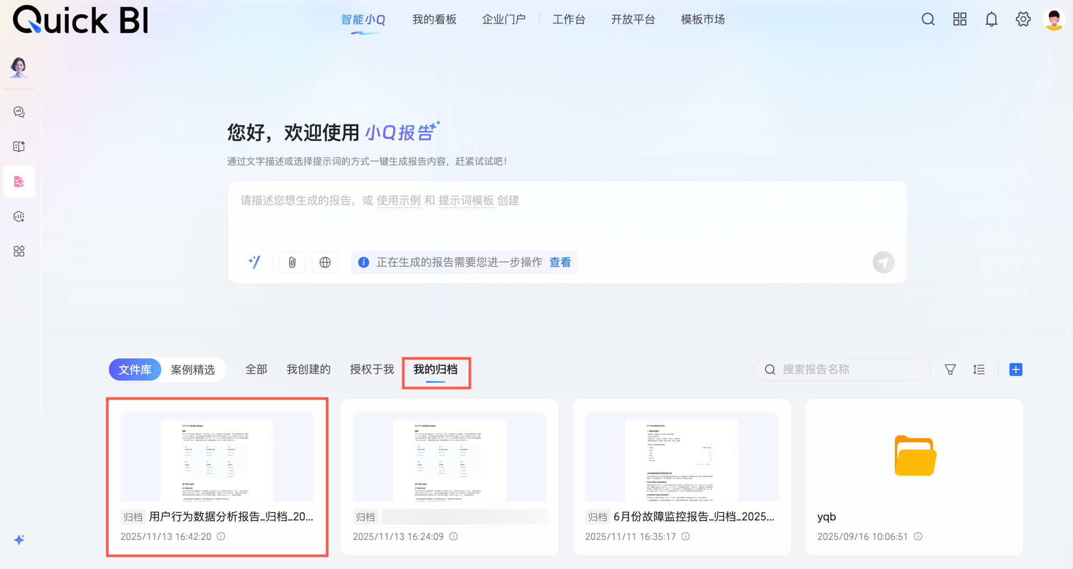Click the Quick BI logo
1073x569 pixels.
[80, 20]
